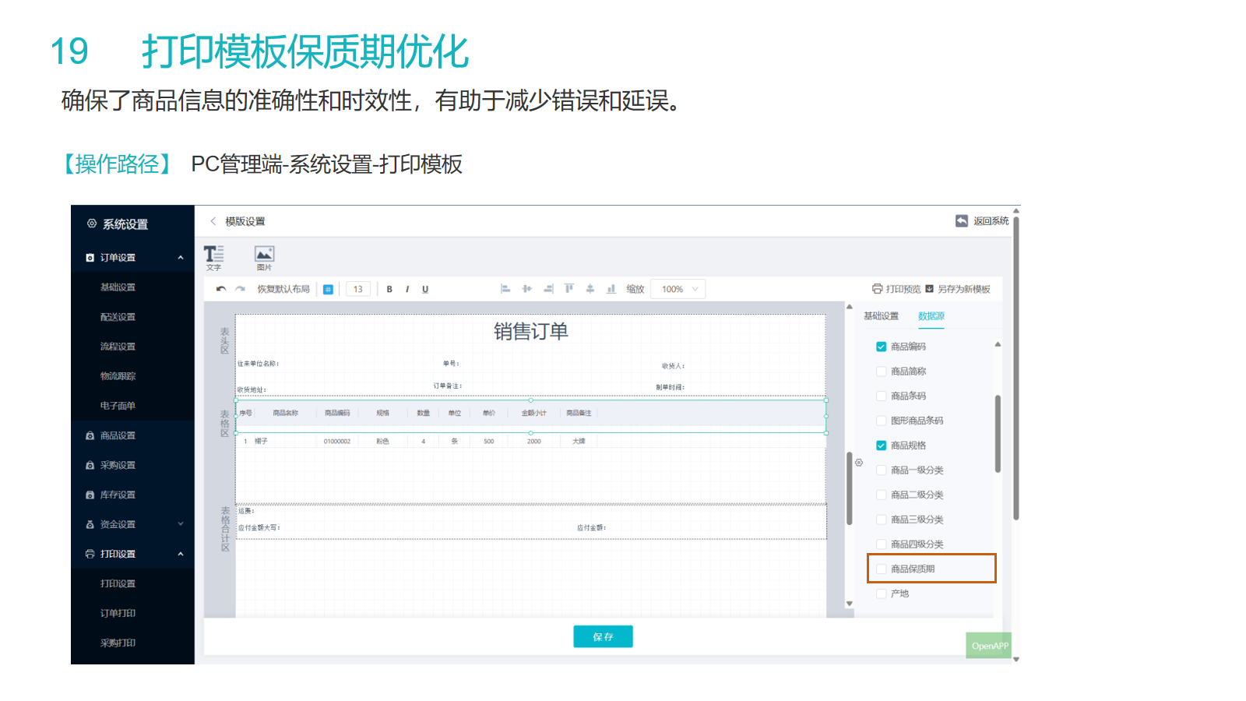The image size is (1246, 701).
Task: Open the 100% zoom dropdown
Action: tap(678, 289)
